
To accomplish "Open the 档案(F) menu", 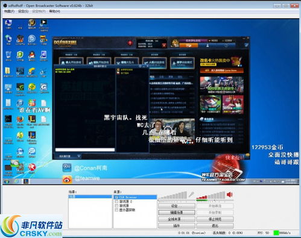I will coord(9,11).
